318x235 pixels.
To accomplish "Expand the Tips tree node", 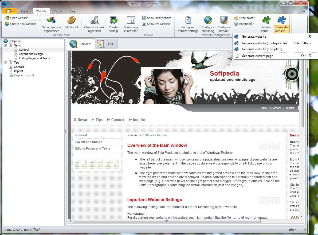I will (6, 62).
